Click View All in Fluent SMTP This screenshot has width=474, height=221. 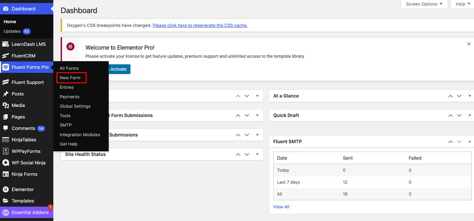coord(281,207)
